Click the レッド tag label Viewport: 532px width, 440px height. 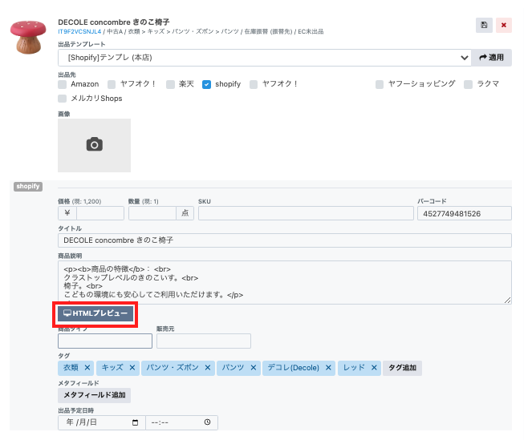(x=354, y=368)
